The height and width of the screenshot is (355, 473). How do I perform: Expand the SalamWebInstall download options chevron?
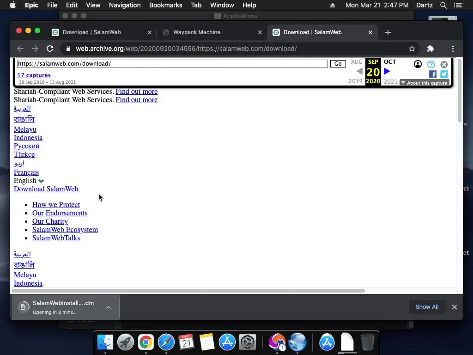coord(109,307)
